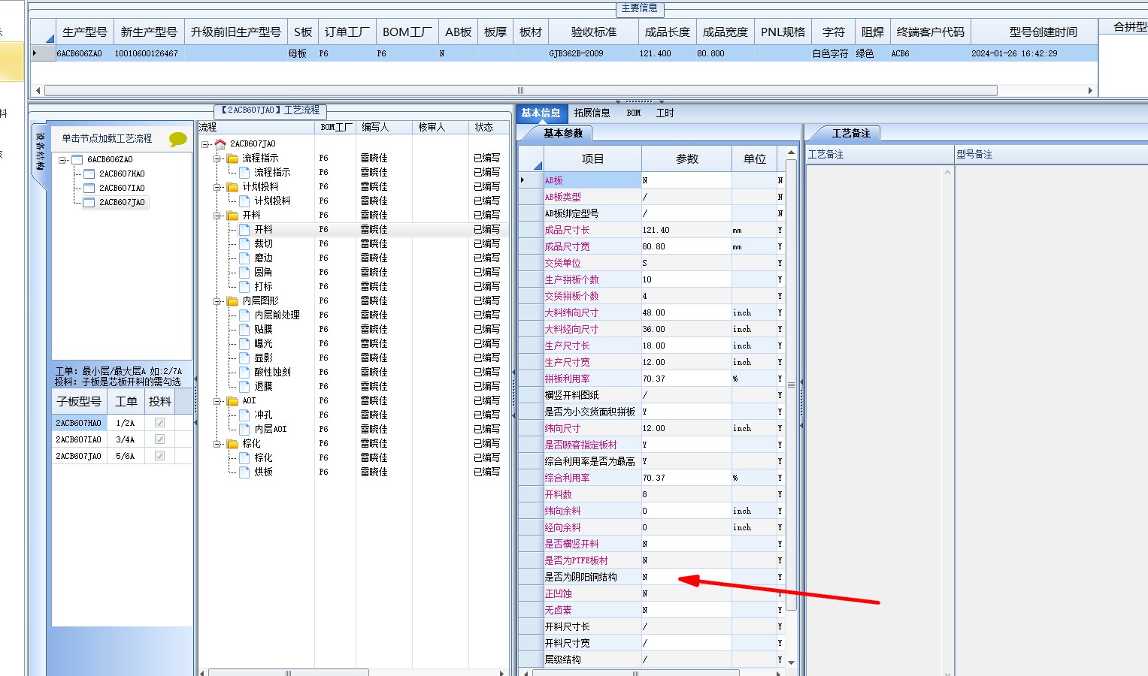Open the BOM tab
Image resolution: width=1148 pixels, height=676 pixels.
point(634,113)
